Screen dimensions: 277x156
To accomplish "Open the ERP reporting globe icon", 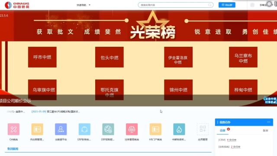I will (108, 129).
